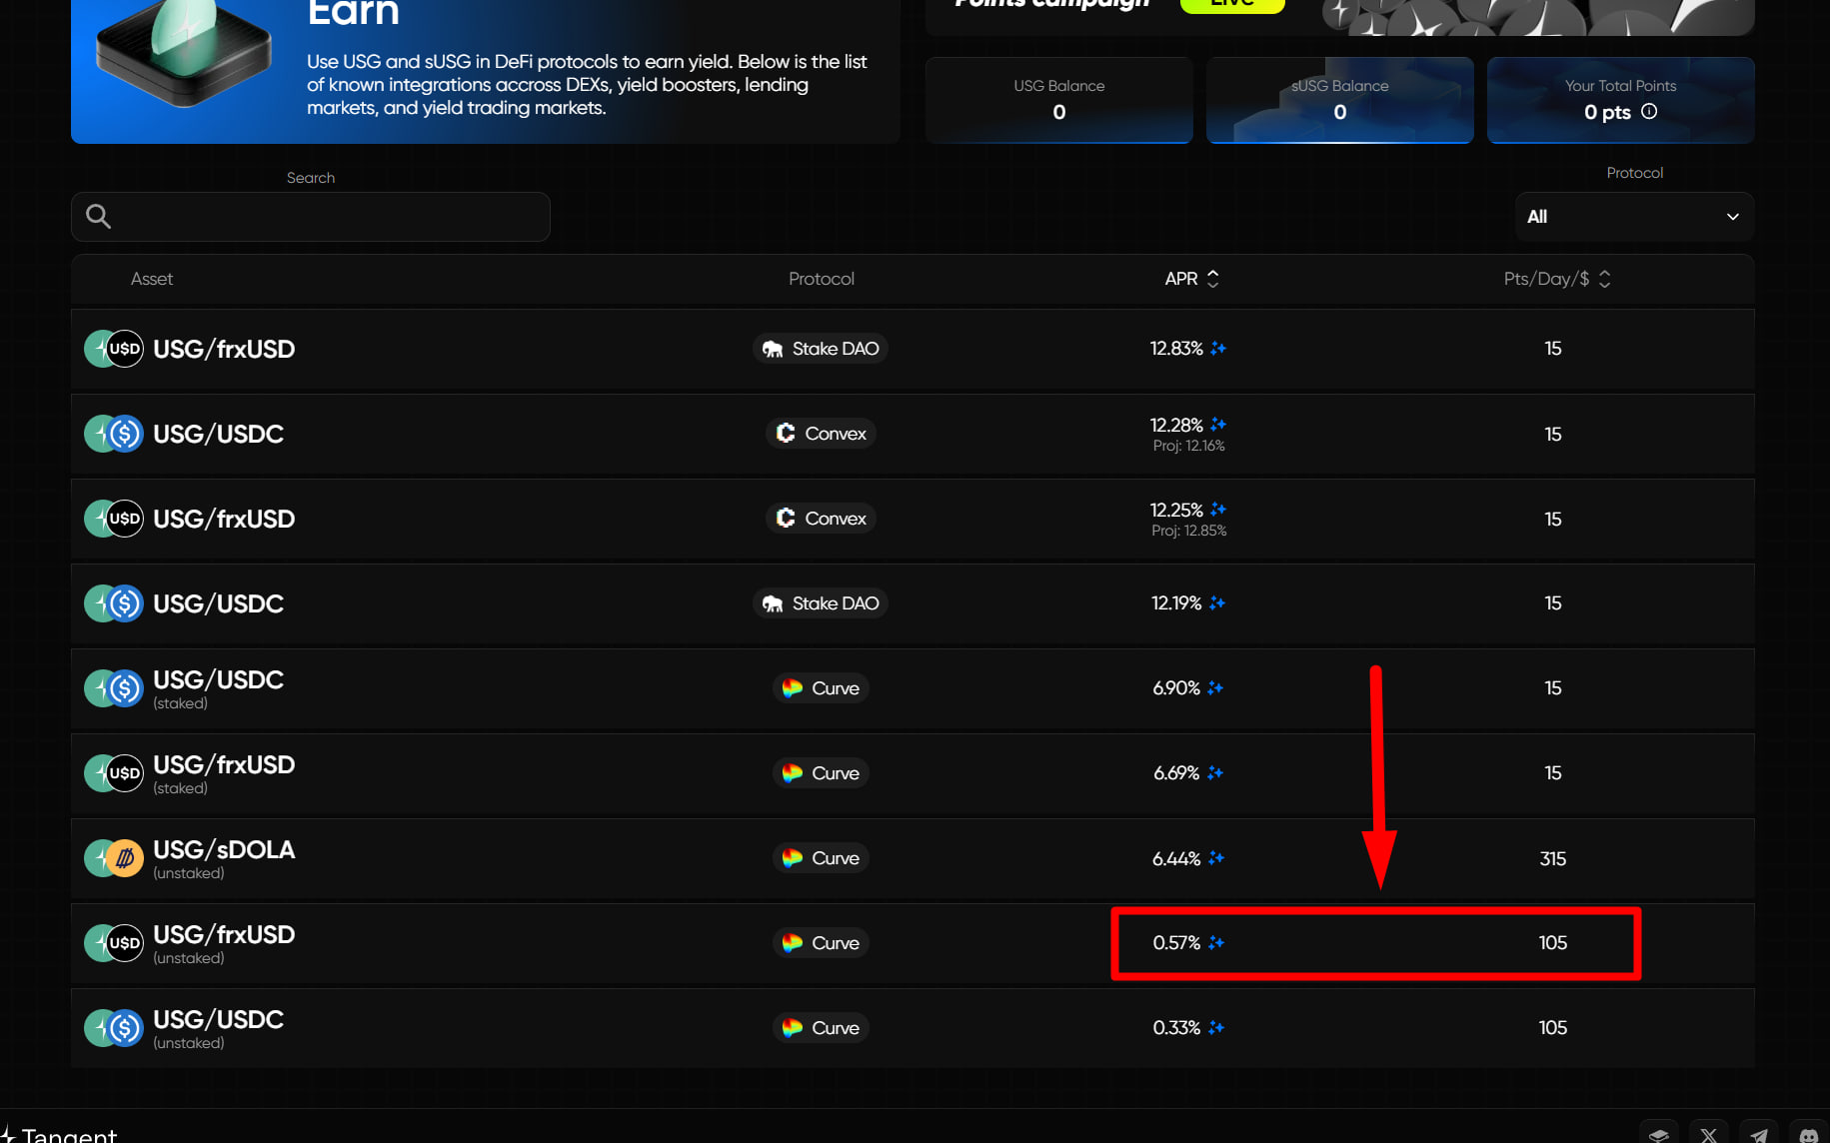Click the Tangent logo in footer
This screenshot has width=1830, height=1143.
click(58, 1134)
